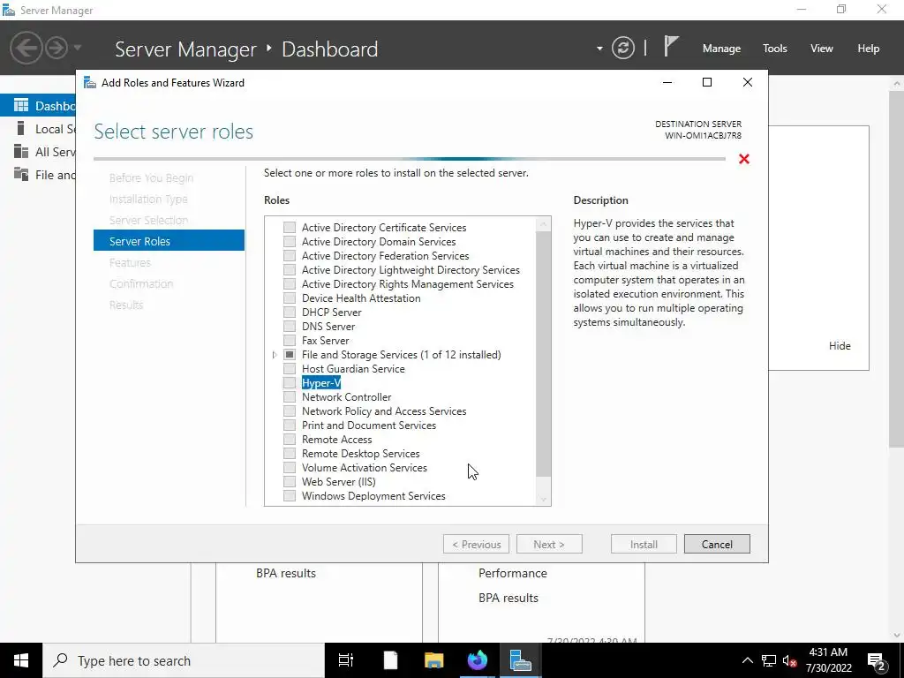Viewport: 904px width, 678px height.
Task: Click roles list scrollbar thumb
Action: point(543,354)
